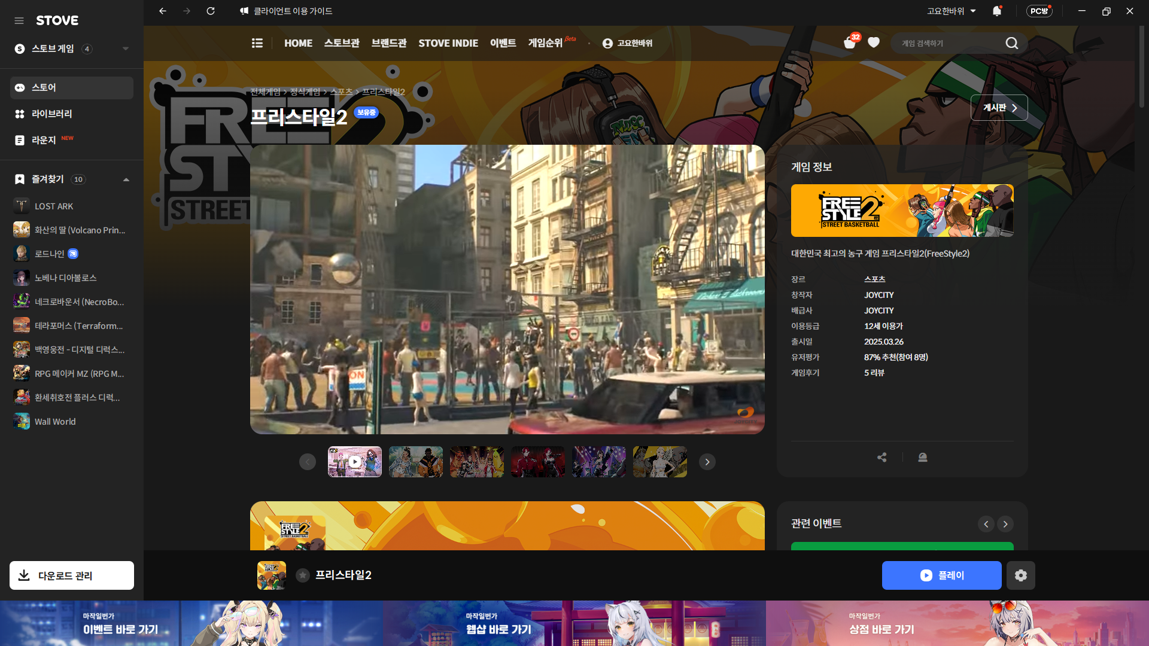
Task: Open 화산의 딸 from favorites list
Action: 72,230
